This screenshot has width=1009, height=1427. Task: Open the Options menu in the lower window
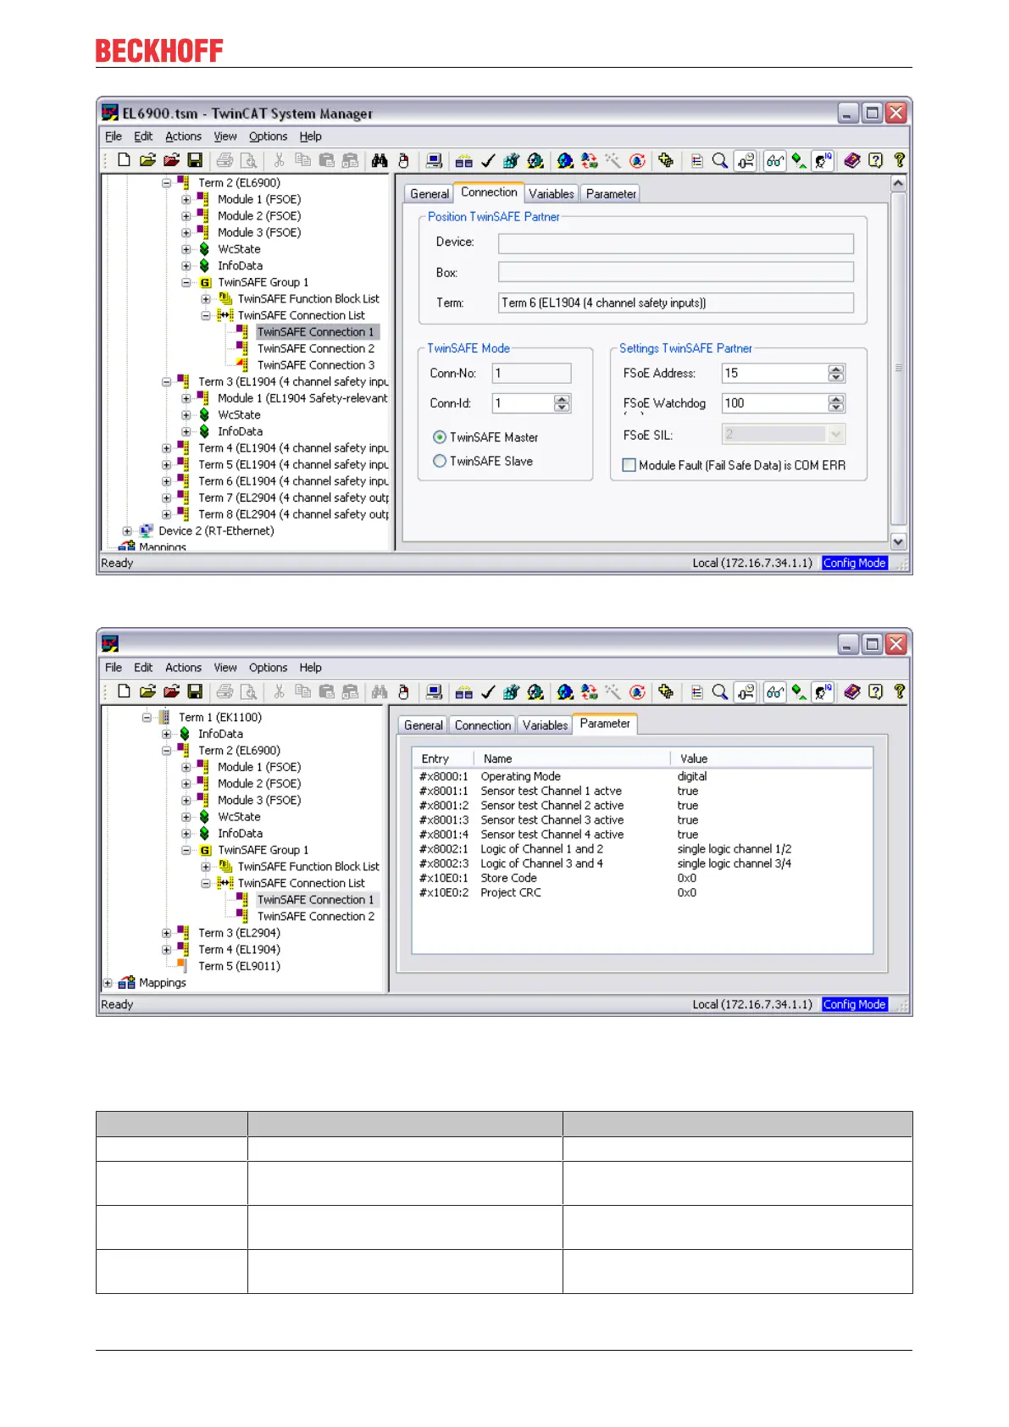pos(268,668)
